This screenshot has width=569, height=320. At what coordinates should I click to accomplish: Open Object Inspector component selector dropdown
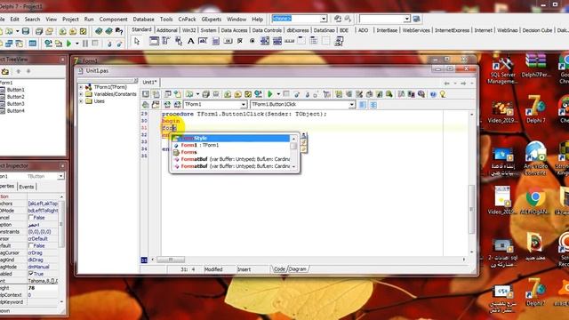[x=60, y=176]
